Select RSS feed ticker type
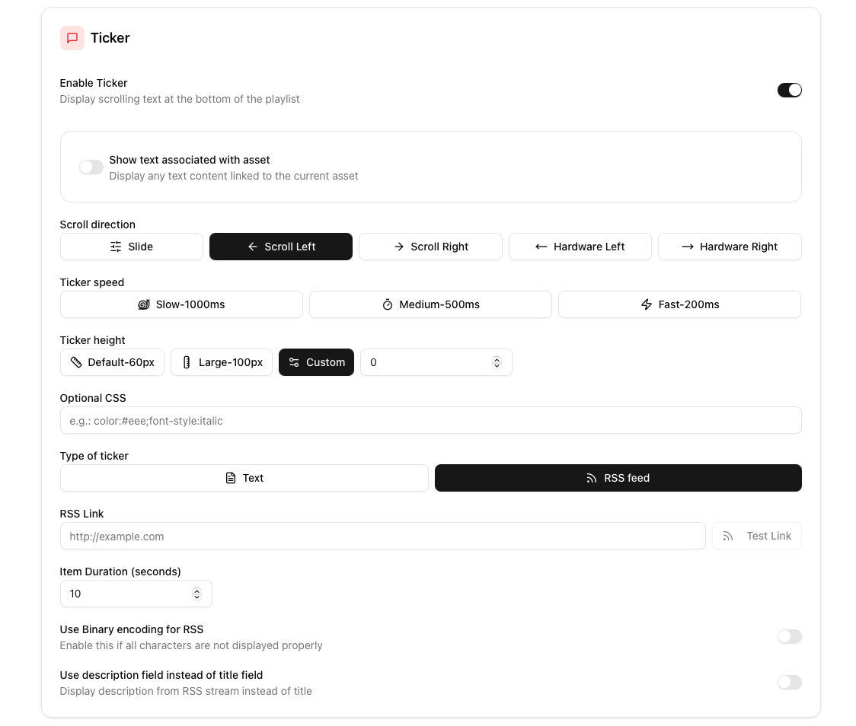 click(x=618, y=478)
